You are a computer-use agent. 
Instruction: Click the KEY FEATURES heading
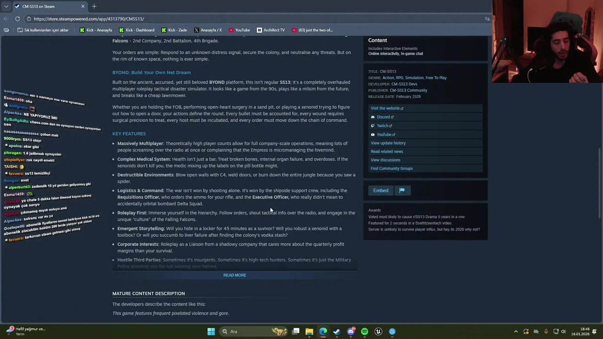coord(129,134)
